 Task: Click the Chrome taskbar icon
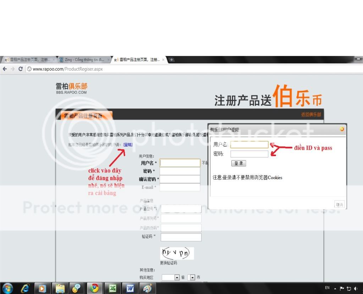pyautogui.click(x=94, y=288)
